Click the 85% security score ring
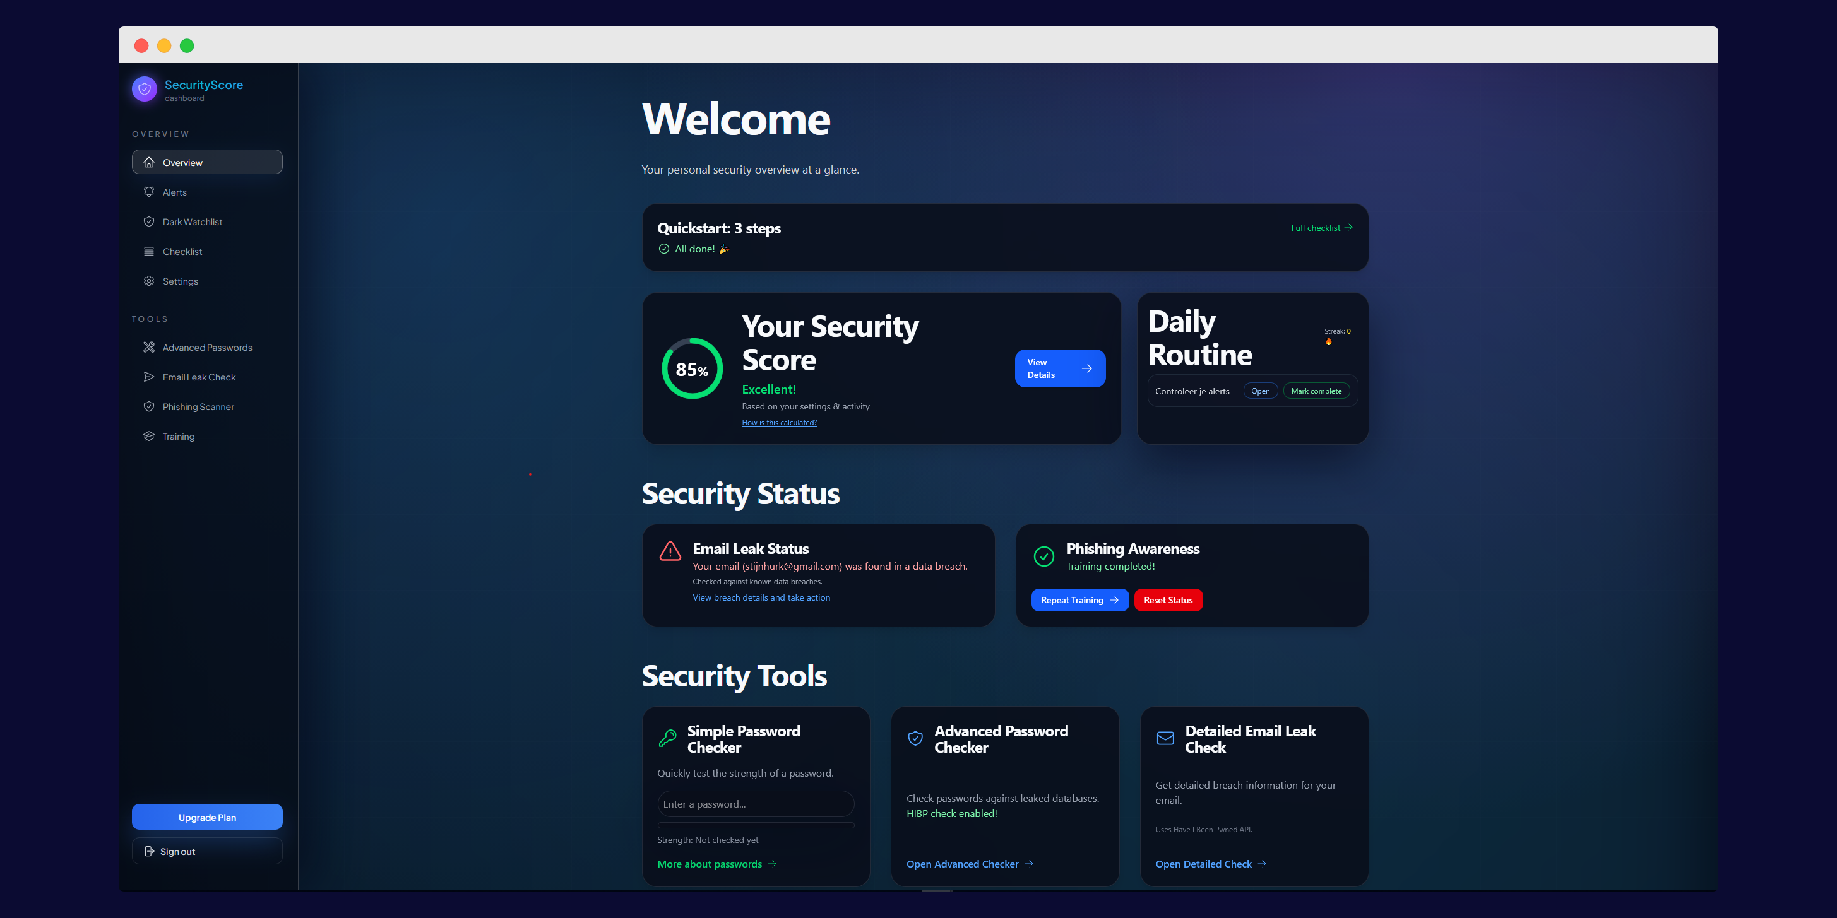The width and height of the screenshot is (1837, 918). (x=691, y=368)
